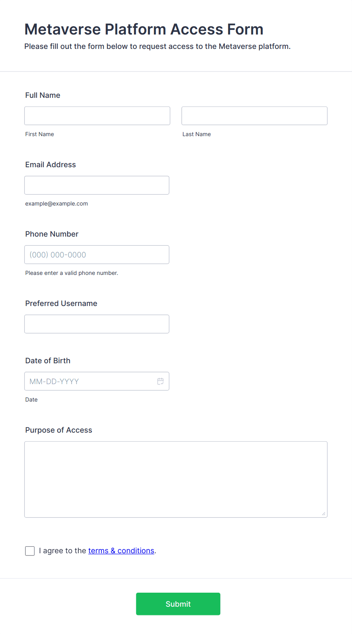The image size is (352, 634).
Task: Select the Phone Number input field
Action: coord(97,254)
